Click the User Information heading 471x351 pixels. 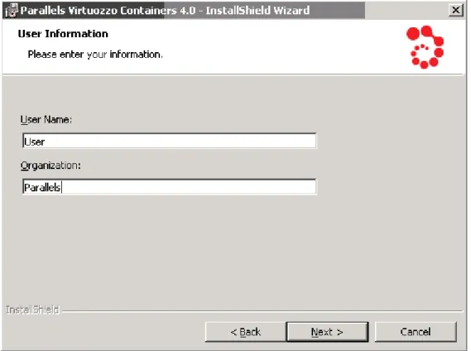tap(63, 34)
